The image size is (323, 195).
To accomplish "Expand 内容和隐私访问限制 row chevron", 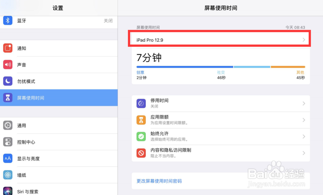I will tap(304, 153).
